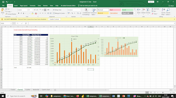Open the General number format dropdown

click(x=80, y=10)
